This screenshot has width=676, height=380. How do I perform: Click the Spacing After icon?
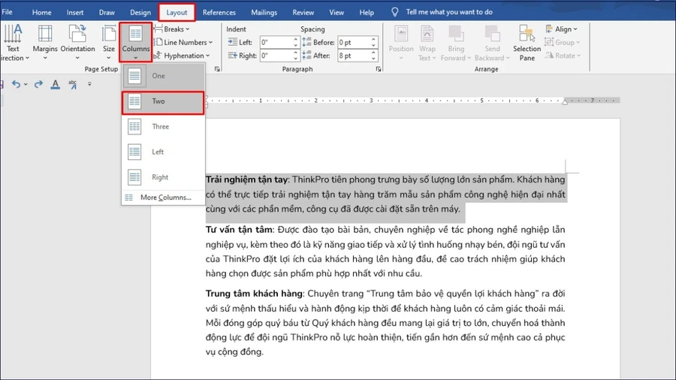pos(306,56)
